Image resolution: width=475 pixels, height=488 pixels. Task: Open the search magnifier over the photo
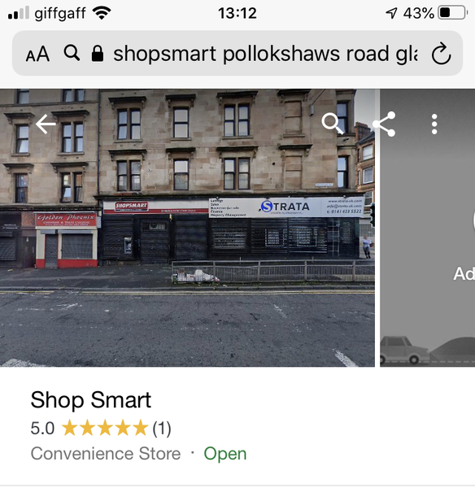click(x=333, y=124)
